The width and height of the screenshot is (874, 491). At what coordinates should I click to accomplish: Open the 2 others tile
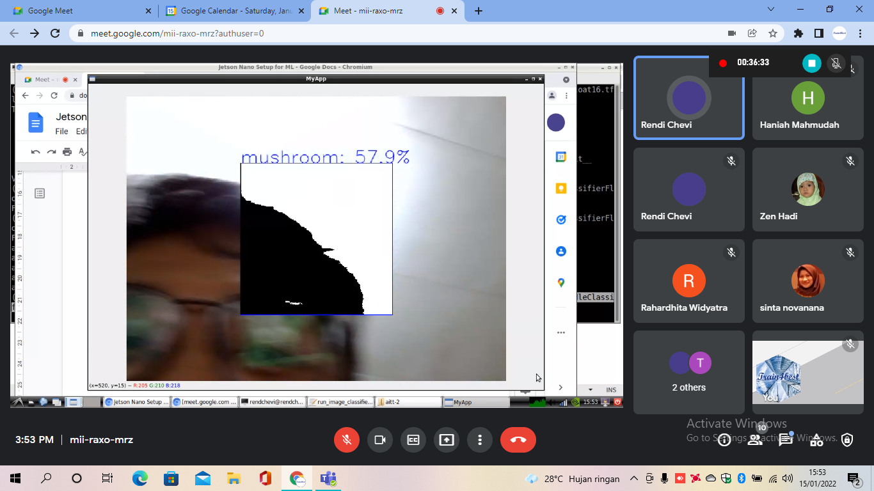pos(689,372)
